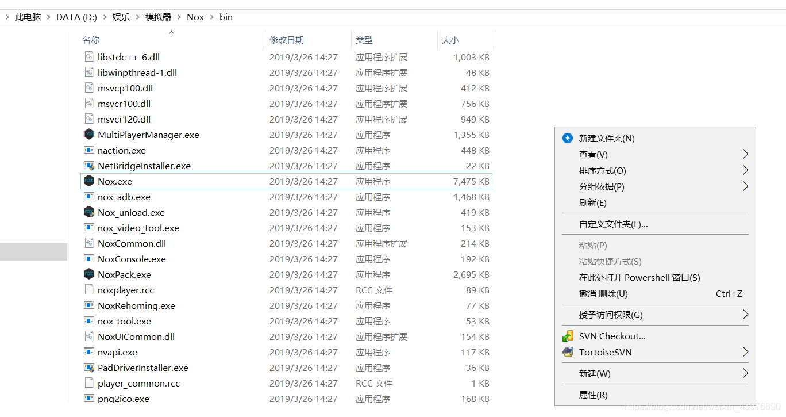Click the nox_adb.exe file icon

(89, 197)
